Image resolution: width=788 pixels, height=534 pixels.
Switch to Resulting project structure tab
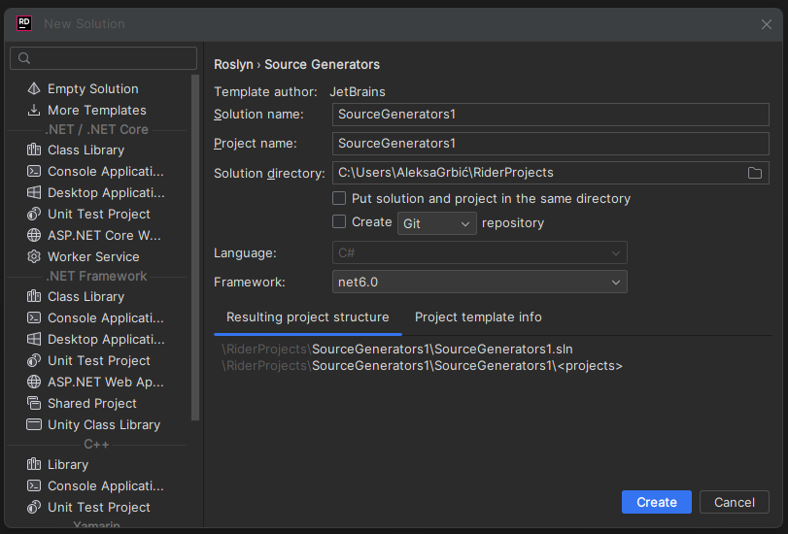308,317
